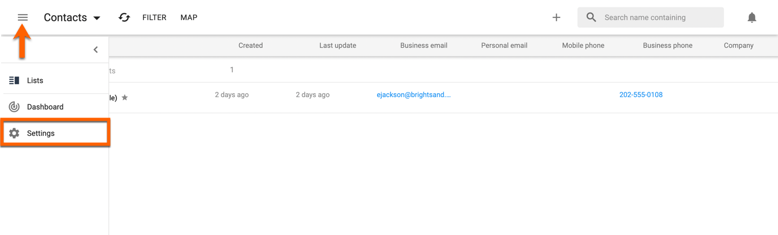Open the hamburger main menu
The image size is (778, 235).
click(x=23, y=17)
